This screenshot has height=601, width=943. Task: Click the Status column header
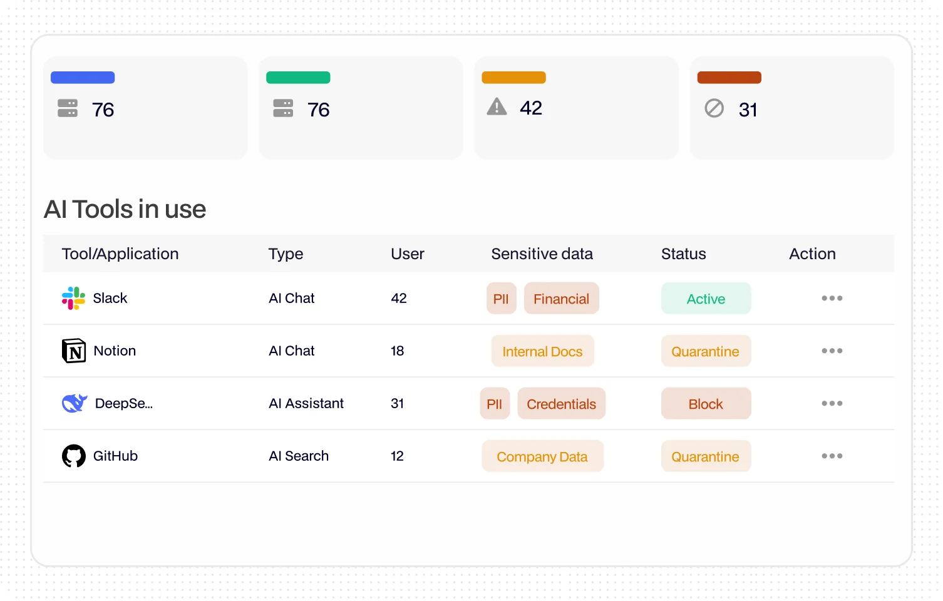point(684,254)
